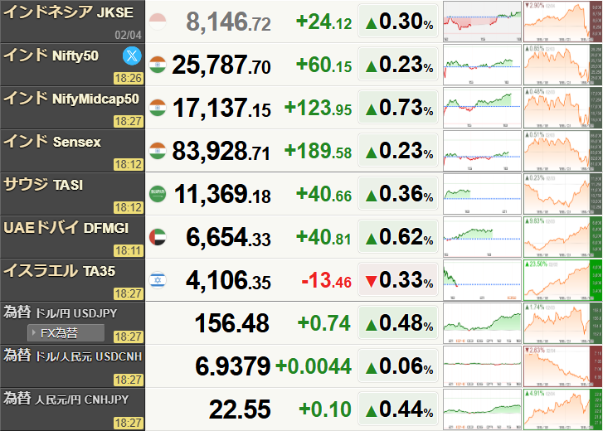Viewport: 603px width, 431px height.
Task: Click the TA35 price 4,106.35
Action: coord(228,281)
